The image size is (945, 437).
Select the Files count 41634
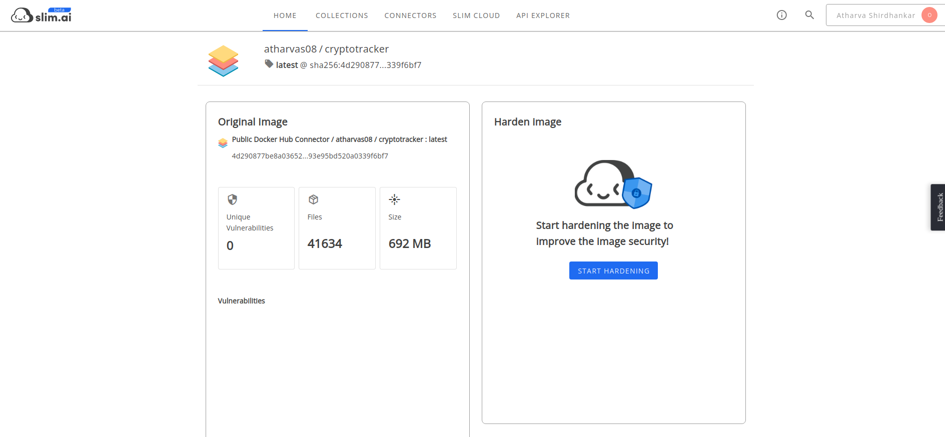click(x=325, y=243)
